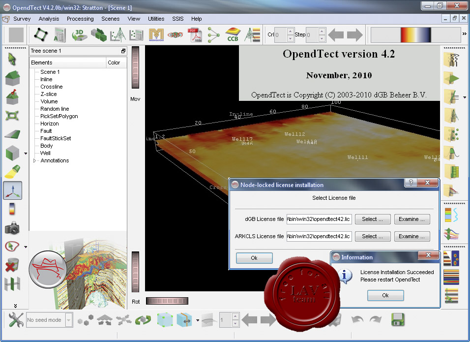Toggle the flashlight directional light icon
470x342 pixels.
point(12,172)
